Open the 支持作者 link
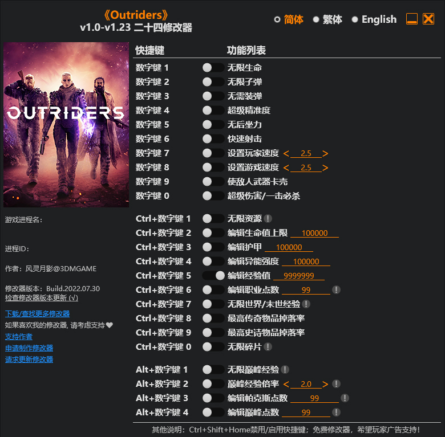 pos(19,336)
